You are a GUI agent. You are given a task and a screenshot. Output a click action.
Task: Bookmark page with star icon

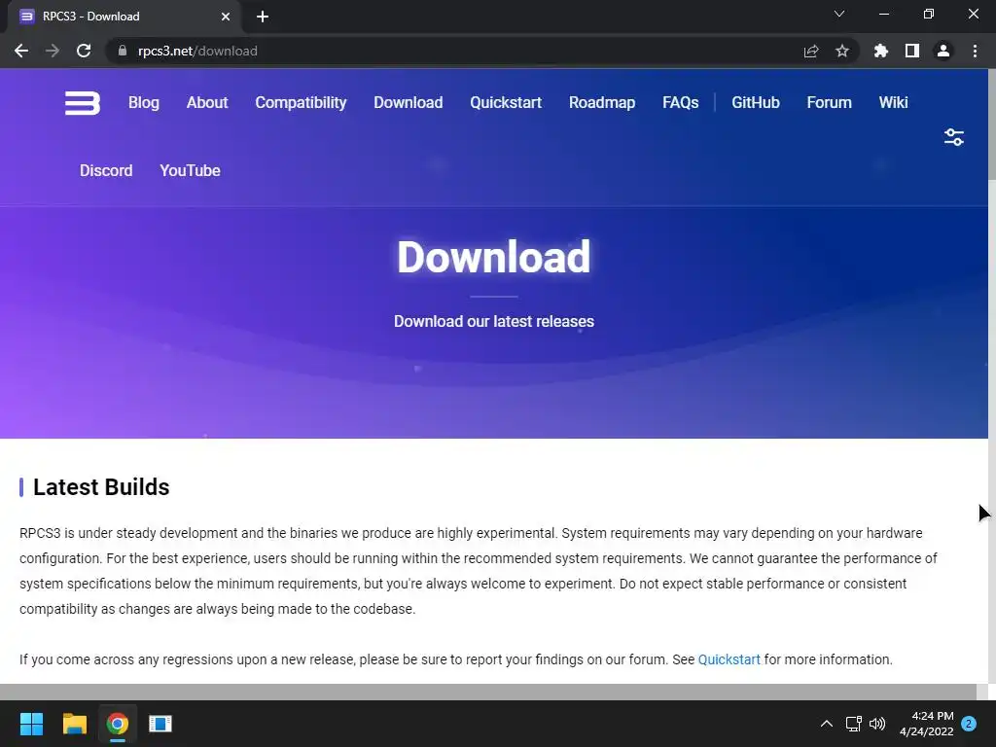click(842, 51)
